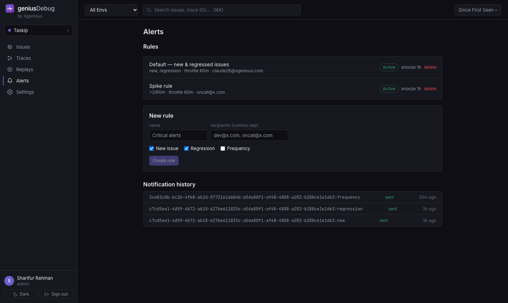Snooze the Default rule for 1h
Viewport: 508px width, 303px height.
[x=411, y=67]
